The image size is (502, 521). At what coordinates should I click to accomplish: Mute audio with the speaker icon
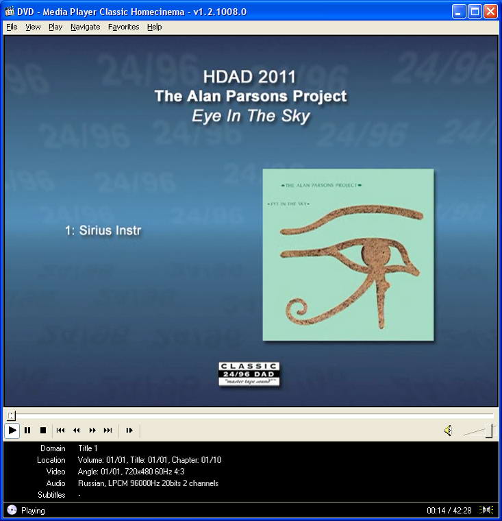pos(448,431)
